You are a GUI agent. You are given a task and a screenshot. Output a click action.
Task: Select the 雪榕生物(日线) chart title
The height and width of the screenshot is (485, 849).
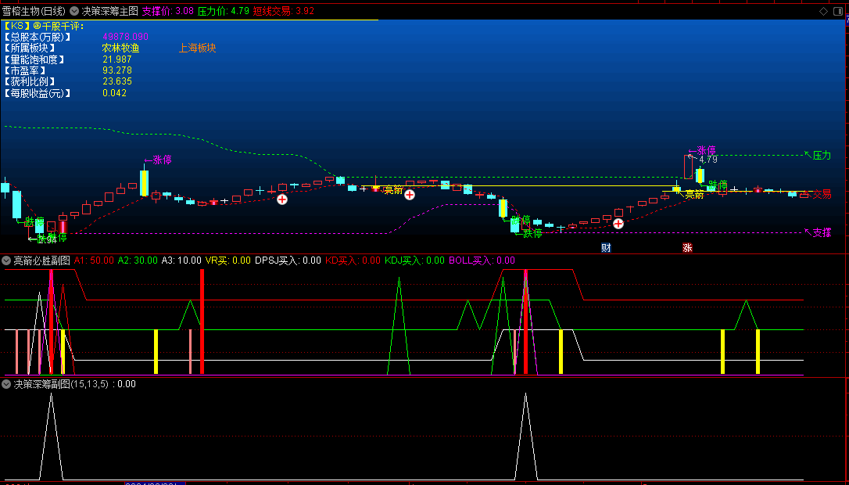pos(34,12)
